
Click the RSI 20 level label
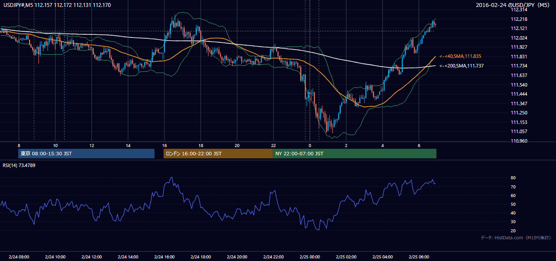click(513, 231)
